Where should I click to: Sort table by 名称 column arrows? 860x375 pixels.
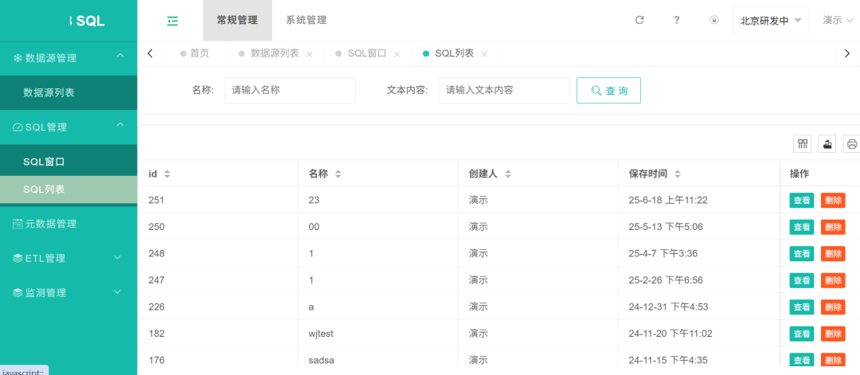(338, 174)
